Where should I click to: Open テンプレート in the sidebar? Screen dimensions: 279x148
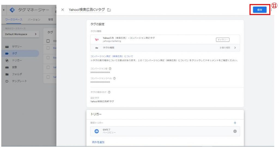click(x=19, y=81)
